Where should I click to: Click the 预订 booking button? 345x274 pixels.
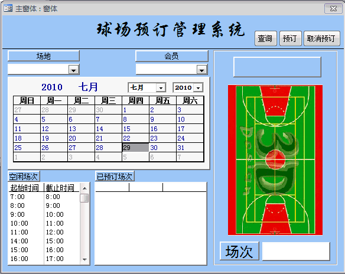coord(290,38)
